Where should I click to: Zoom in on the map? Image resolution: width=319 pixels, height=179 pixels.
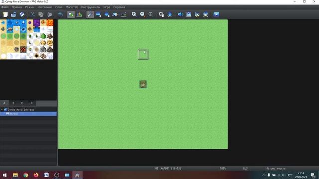tap(134, 14)
